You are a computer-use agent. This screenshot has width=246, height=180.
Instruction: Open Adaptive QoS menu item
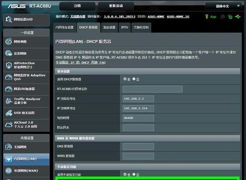click(26, 77)
